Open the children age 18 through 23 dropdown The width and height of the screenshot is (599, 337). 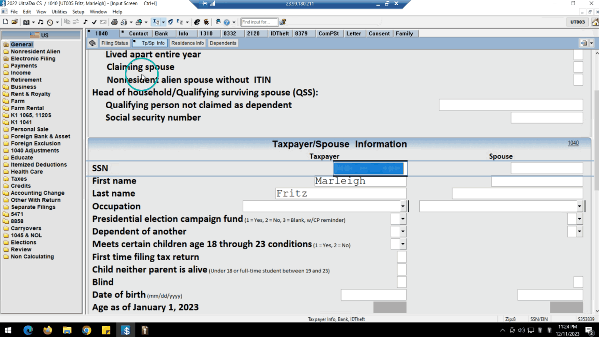point(403,244)
